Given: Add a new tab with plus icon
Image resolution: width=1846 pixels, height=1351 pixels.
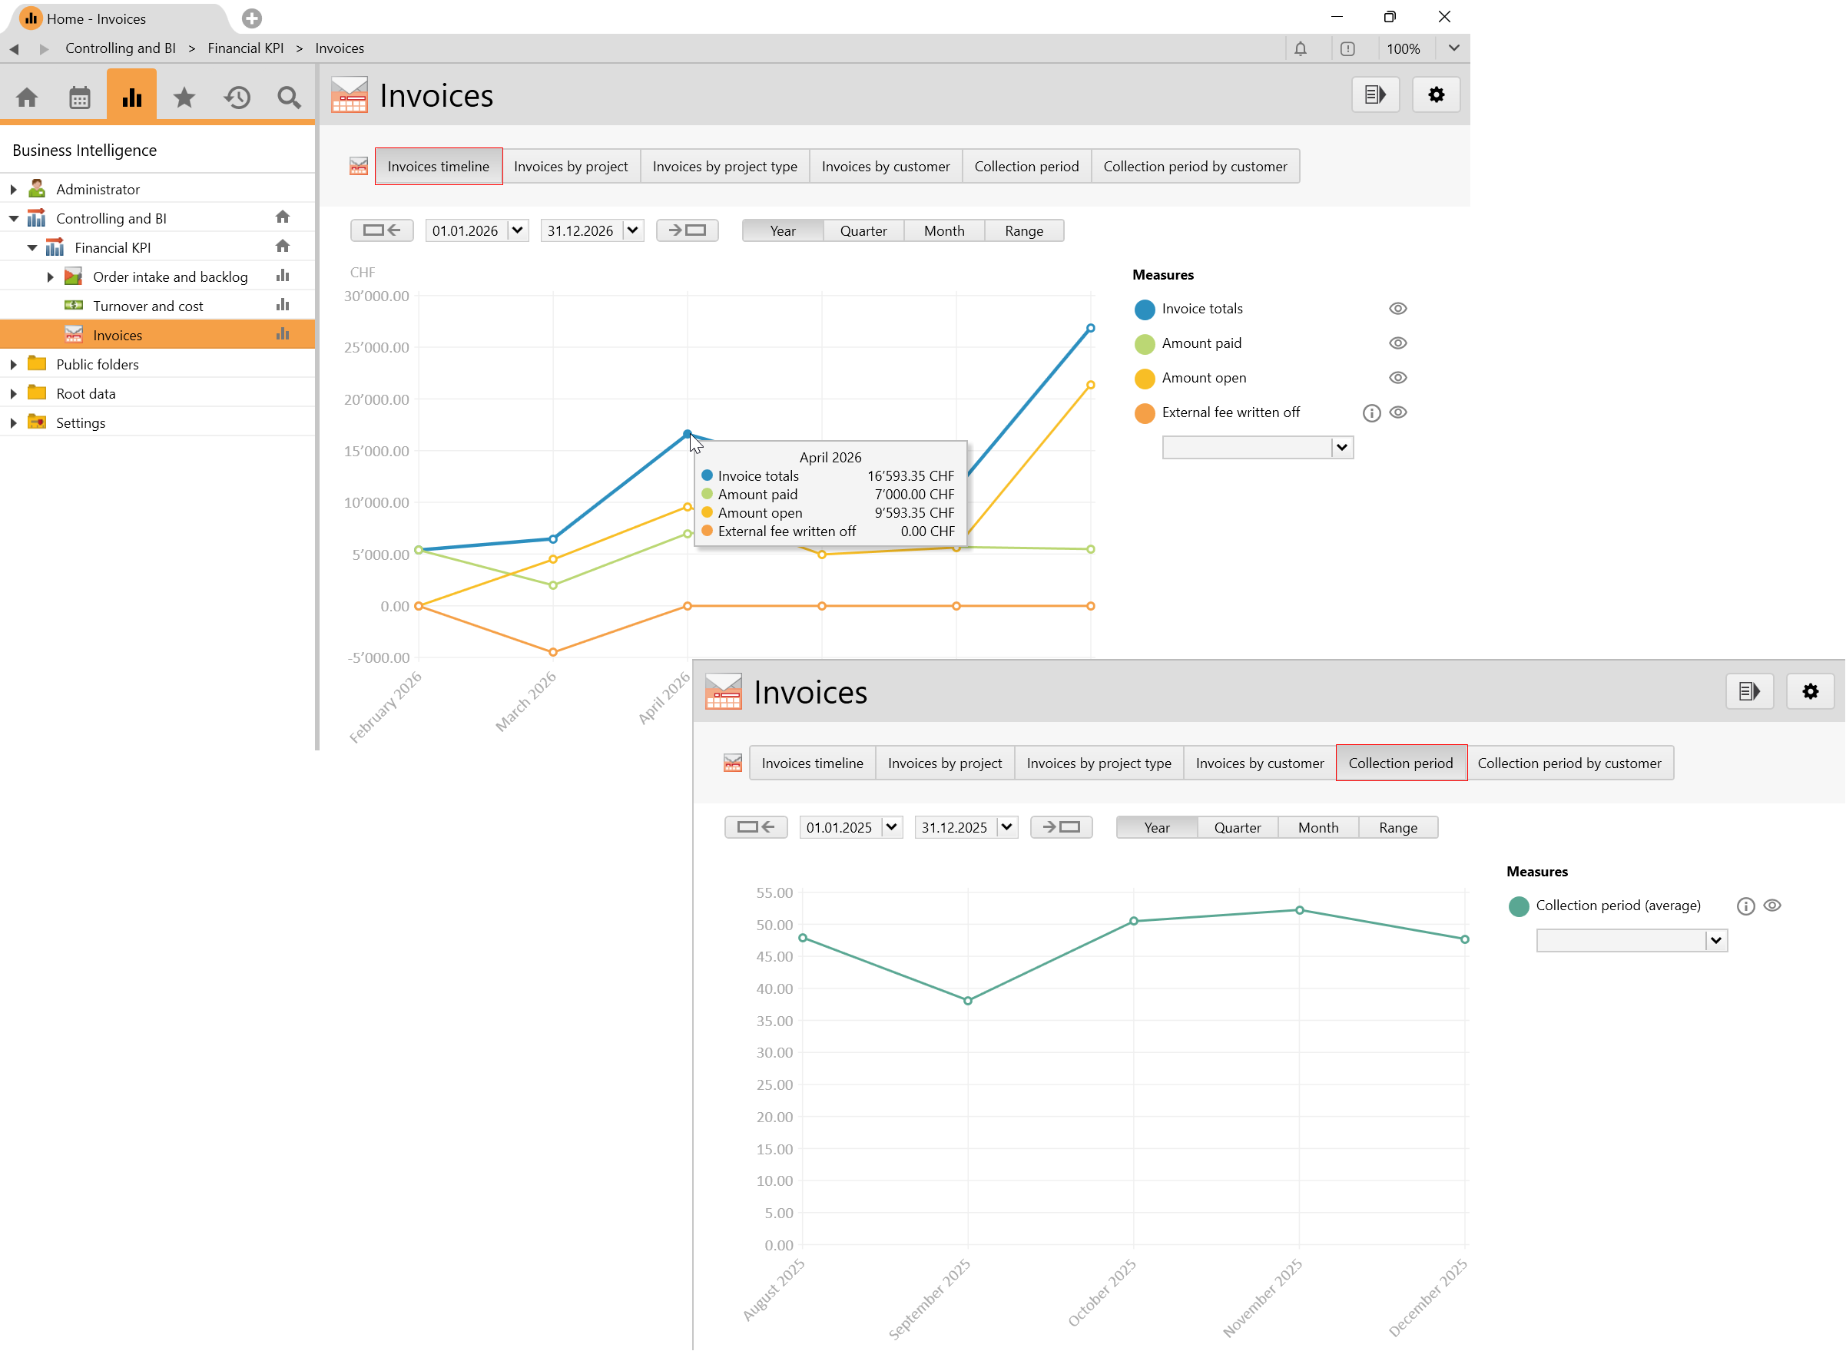Looking at the screenshot, I should (252, 18).
